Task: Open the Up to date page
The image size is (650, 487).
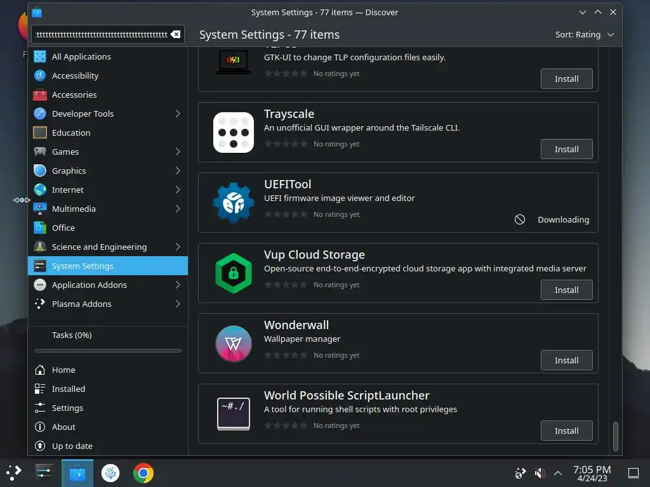Action: pos(108,446)
